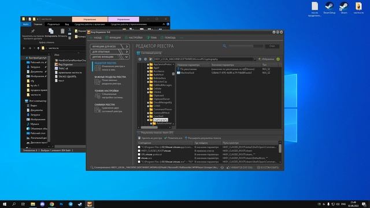370x208 pixels.
Task: Open the Fine Tweaks sidebar icon
Action: point(98,95)
